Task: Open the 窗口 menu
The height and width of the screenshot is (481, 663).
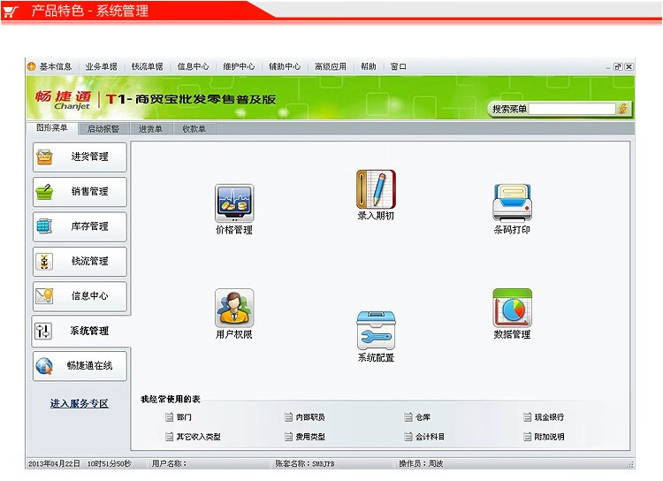Action: pos(399,66)
